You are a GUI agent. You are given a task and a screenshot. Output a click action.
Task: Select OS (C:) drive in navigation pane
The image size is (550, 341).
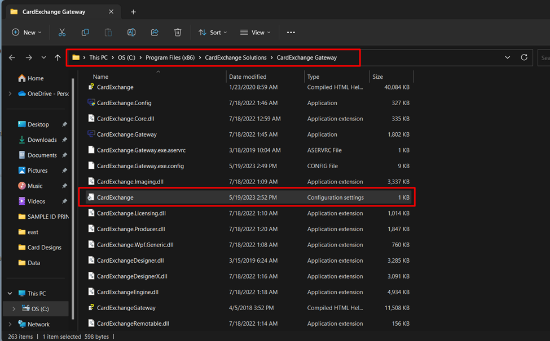tap(36, 309)
